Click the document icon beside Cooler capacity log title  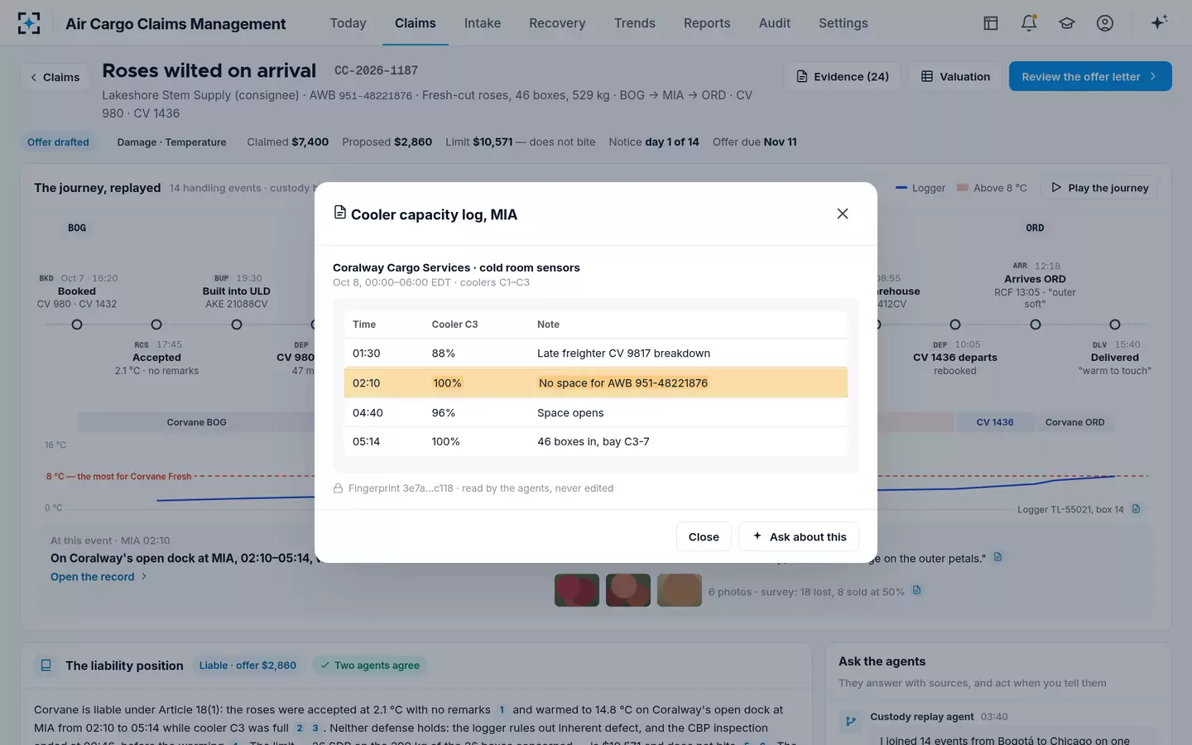[339, 213]
